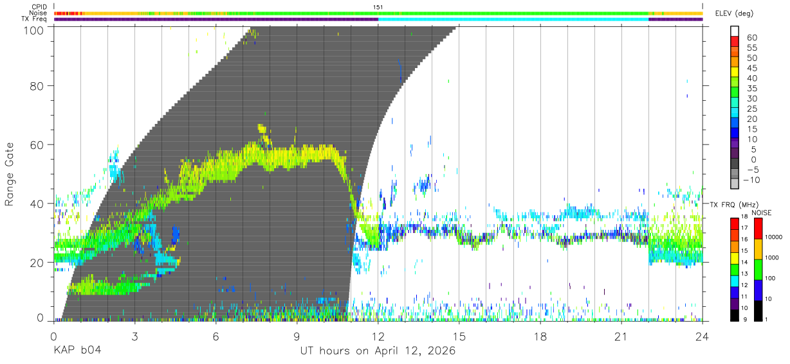The width and height of the screenshot is (790, 364).
Task: Click the ELEV colorbar label 45
Action: 751,68
